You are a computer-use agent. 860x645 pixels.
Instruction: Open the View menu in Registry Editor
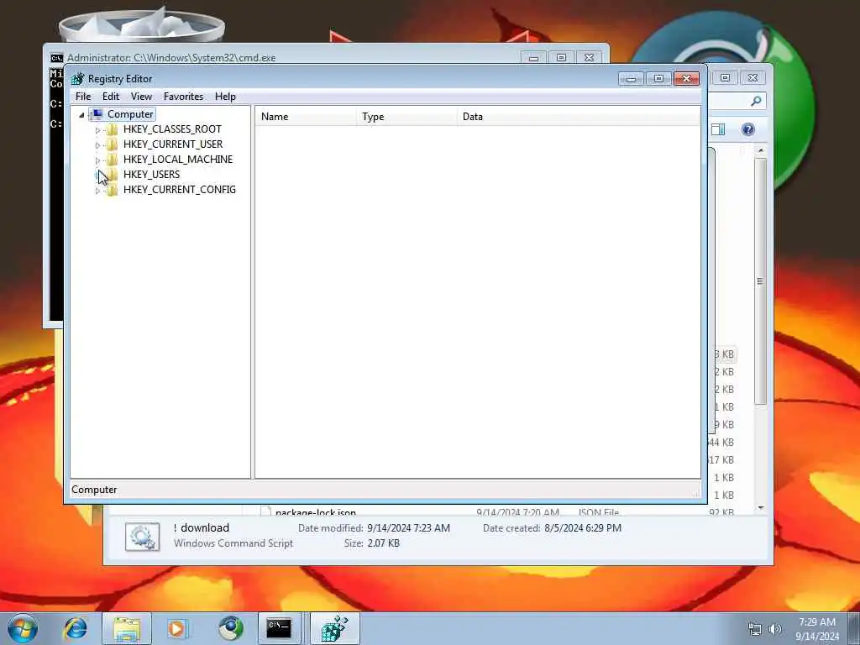click(x=141, y=97)
